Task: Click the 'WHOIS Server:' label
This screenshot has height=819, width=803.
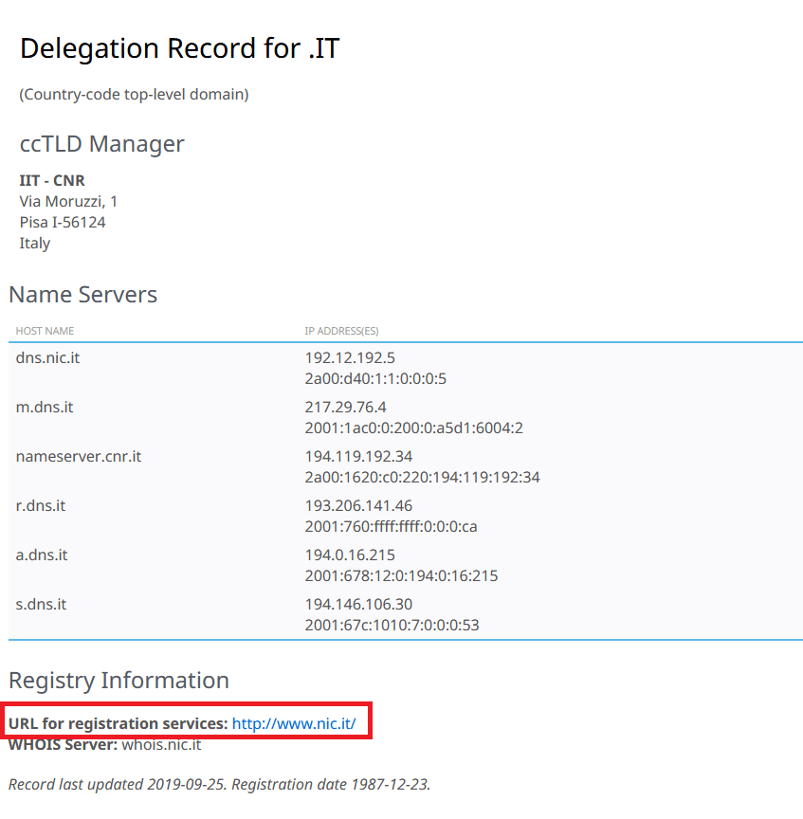Action: 64,744
